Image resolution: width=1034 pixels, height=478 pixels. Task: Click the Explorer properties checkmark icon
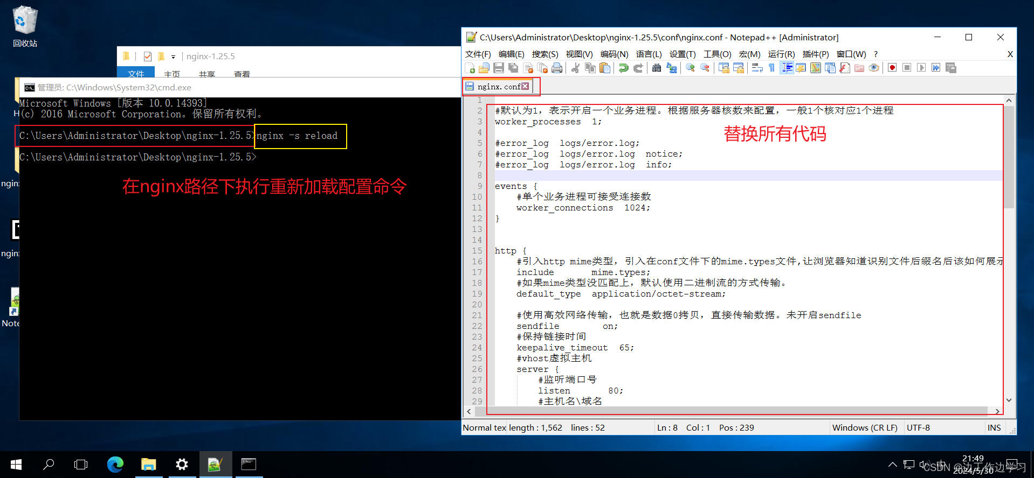[148, 57]
